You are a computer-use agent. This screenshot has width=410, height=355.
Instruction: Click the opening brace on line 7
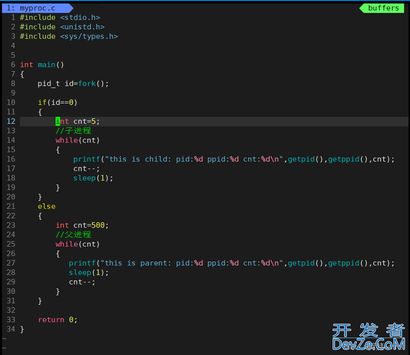22,75
